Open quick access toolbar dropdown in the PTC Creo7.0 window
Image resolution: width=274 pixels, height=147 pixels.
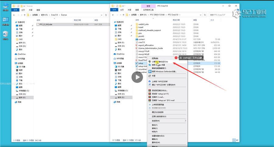[123, 6]
